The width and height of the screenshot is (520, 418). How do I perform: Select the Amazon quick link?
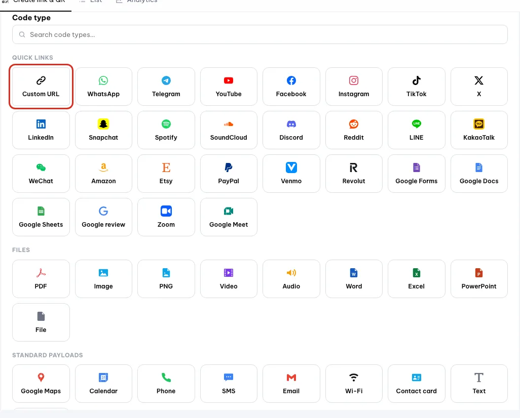(103, 174)
